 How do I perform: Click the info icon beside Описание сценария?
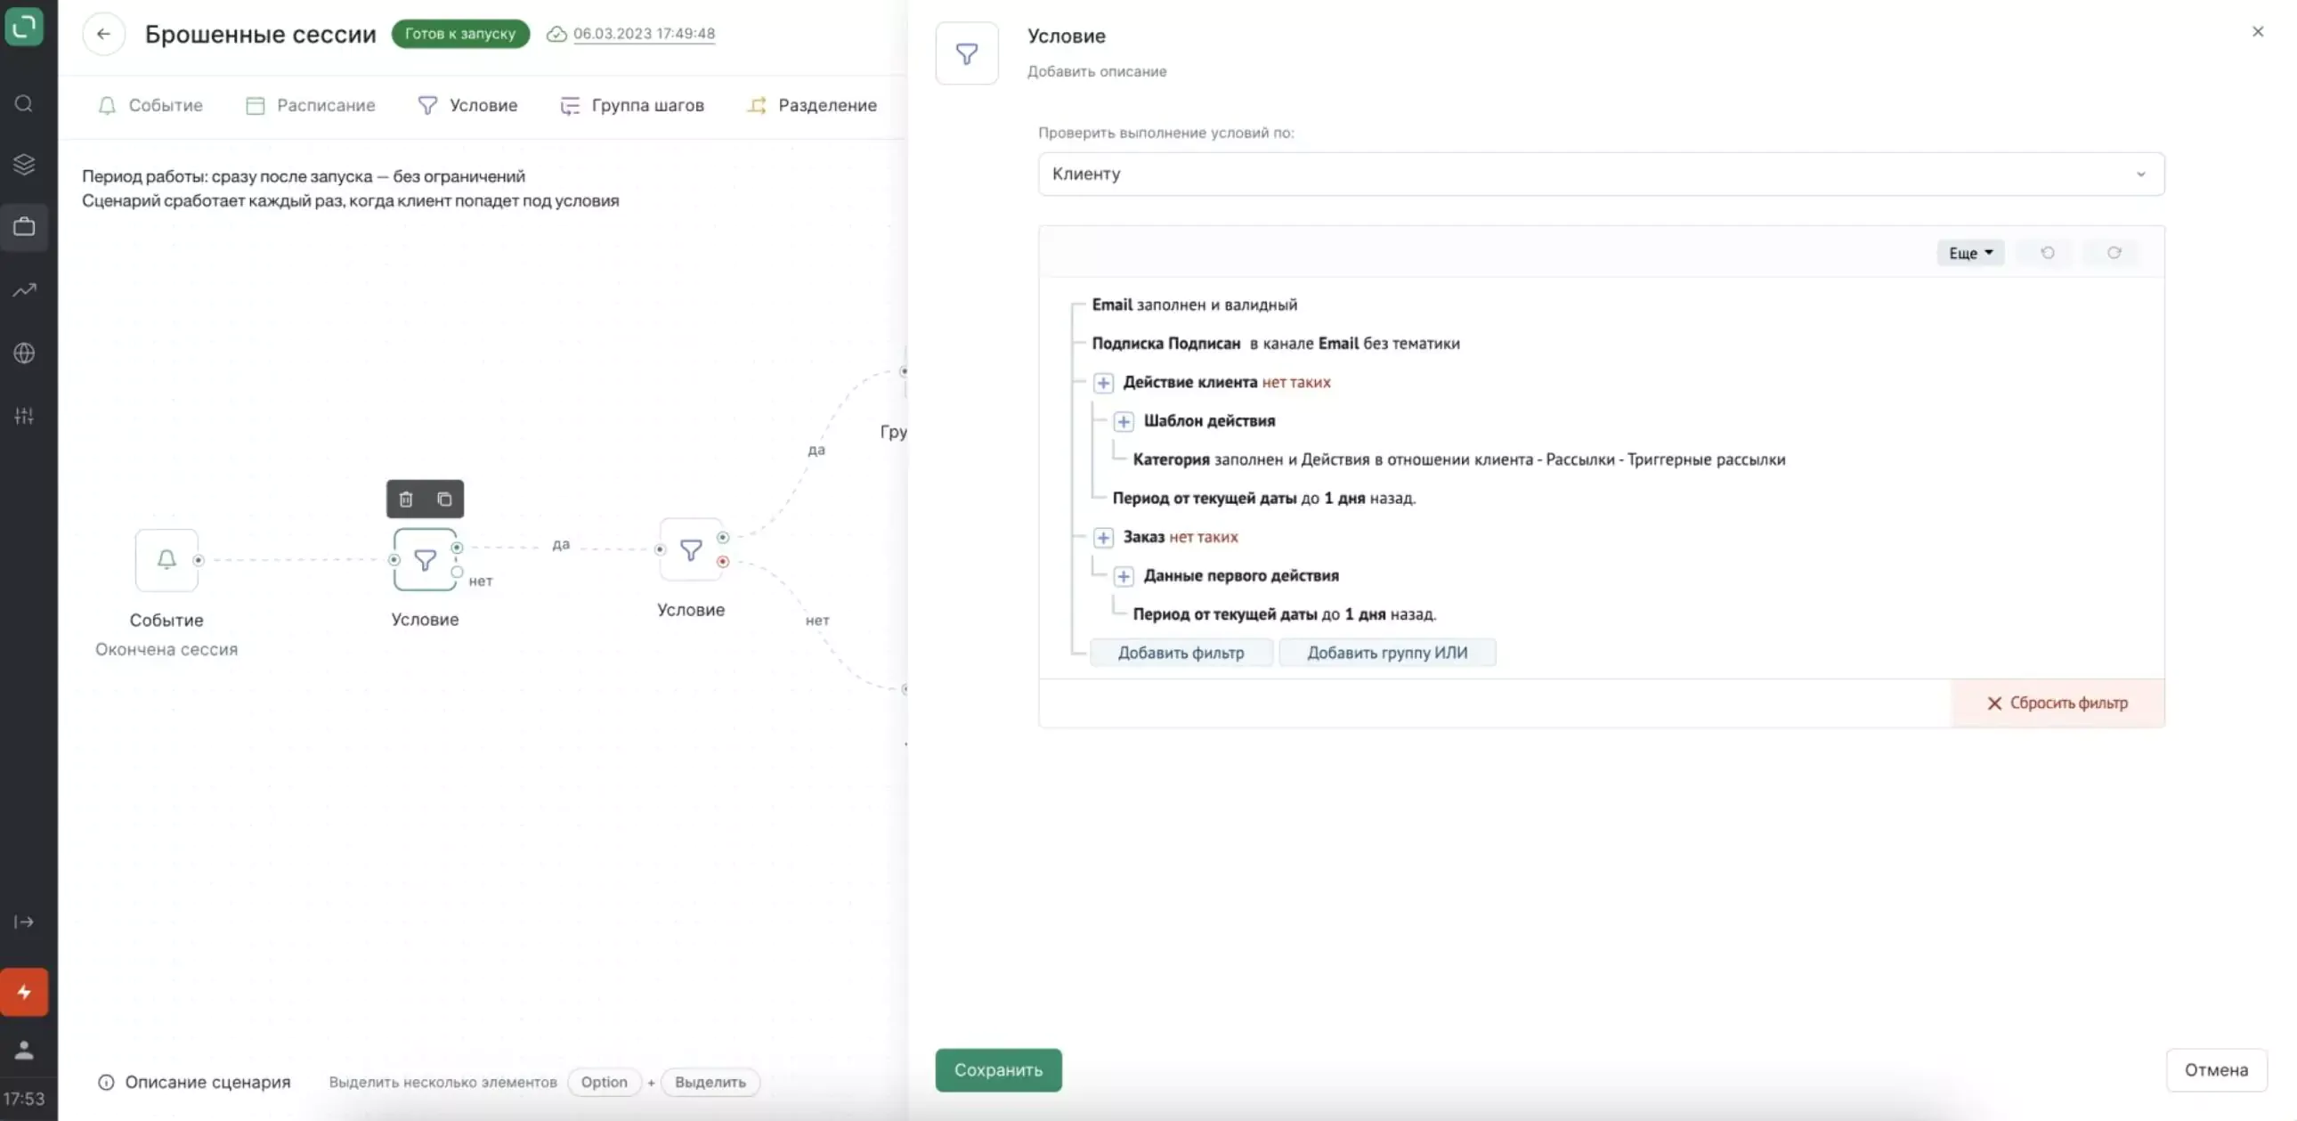(x=106, y=1083)
